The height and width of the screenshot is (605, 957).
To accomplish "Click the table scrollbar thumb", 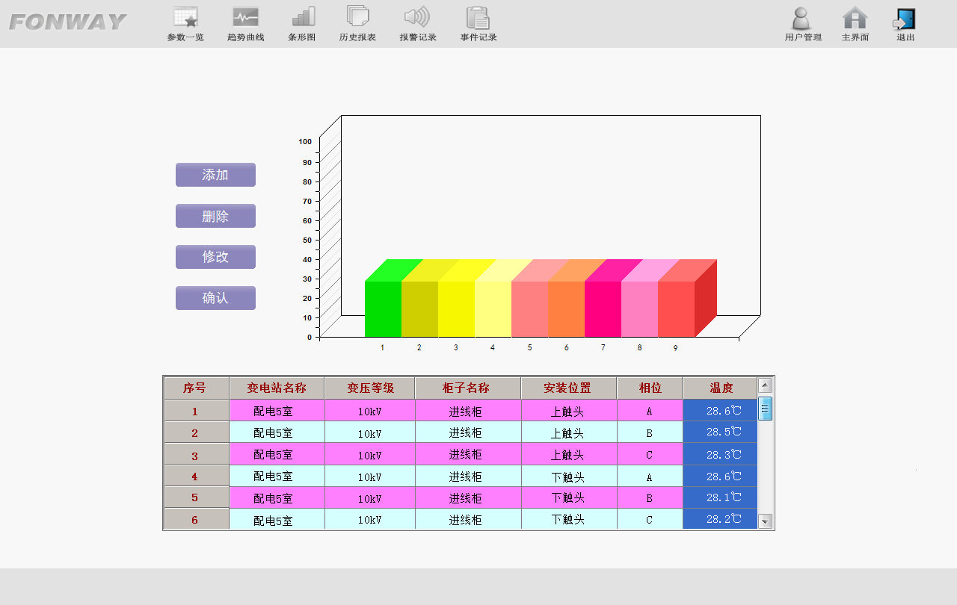I will 765,409.
